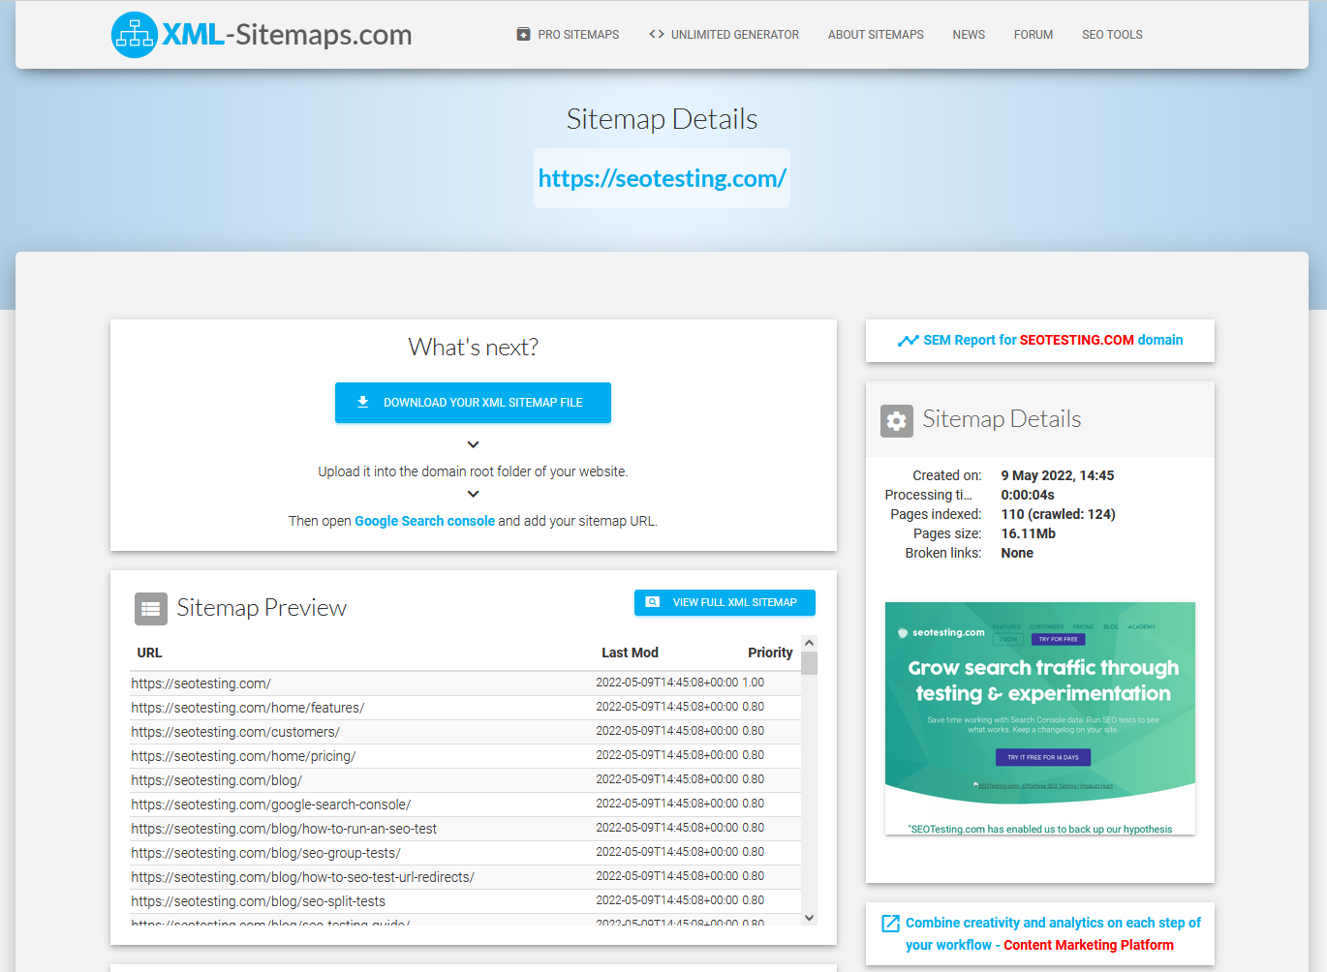This screenshot has width=1327, height=972.
Task: Visit the Forum page
Action: click(1034, 35)
